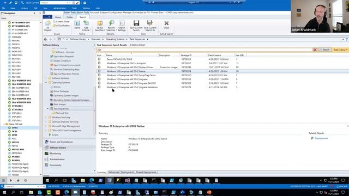349x196 pixels.
Task: Switch to the Search ribbon tab
Action: click(x=82, y=17)
